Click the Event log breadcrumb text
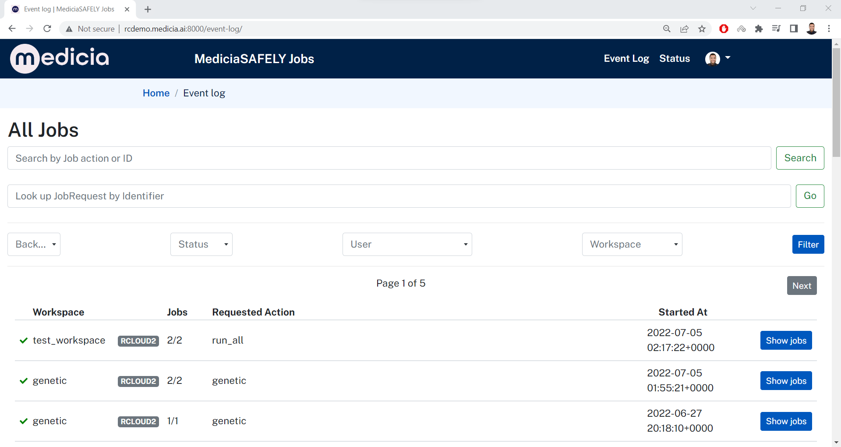The height and width of the screenshot is (447, 841). 204,93
